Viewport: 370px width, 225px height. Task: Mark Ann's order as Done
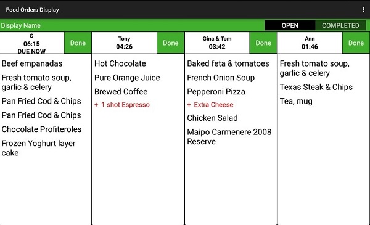pyautogui.click(x=356, y=43)
